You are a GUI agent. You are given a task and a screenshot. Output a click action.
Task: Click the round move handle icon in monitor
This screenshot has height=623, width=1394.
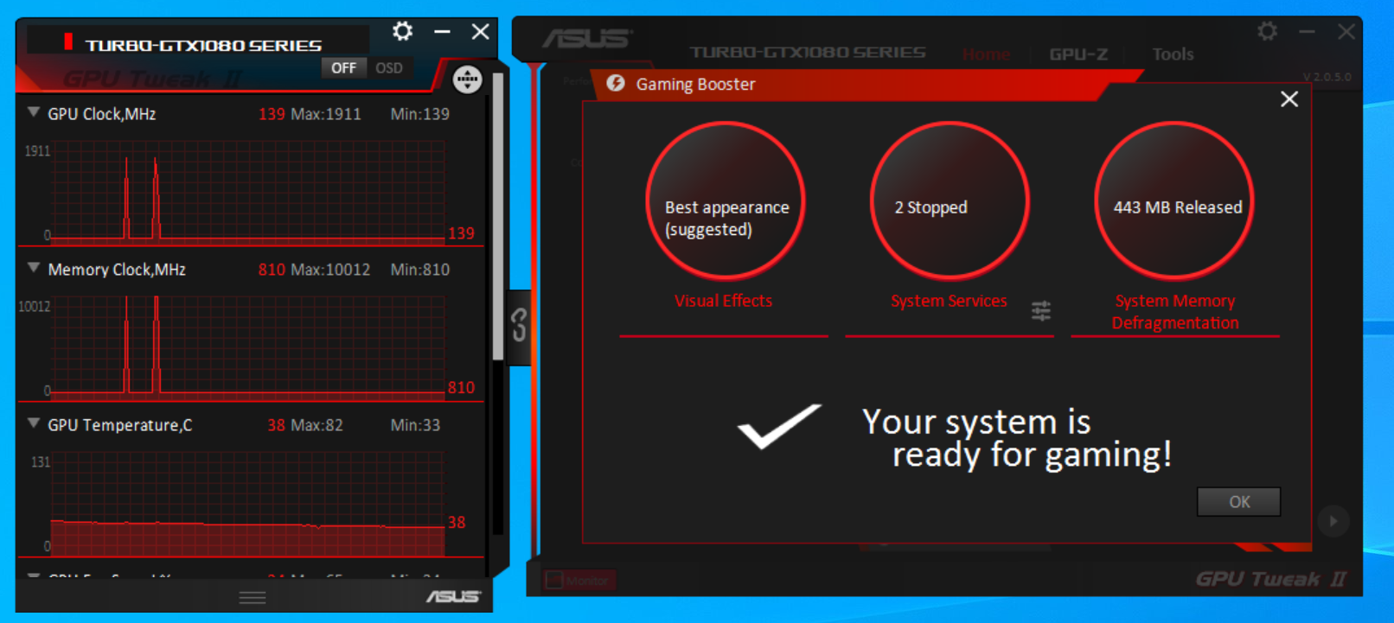(468, 79)
